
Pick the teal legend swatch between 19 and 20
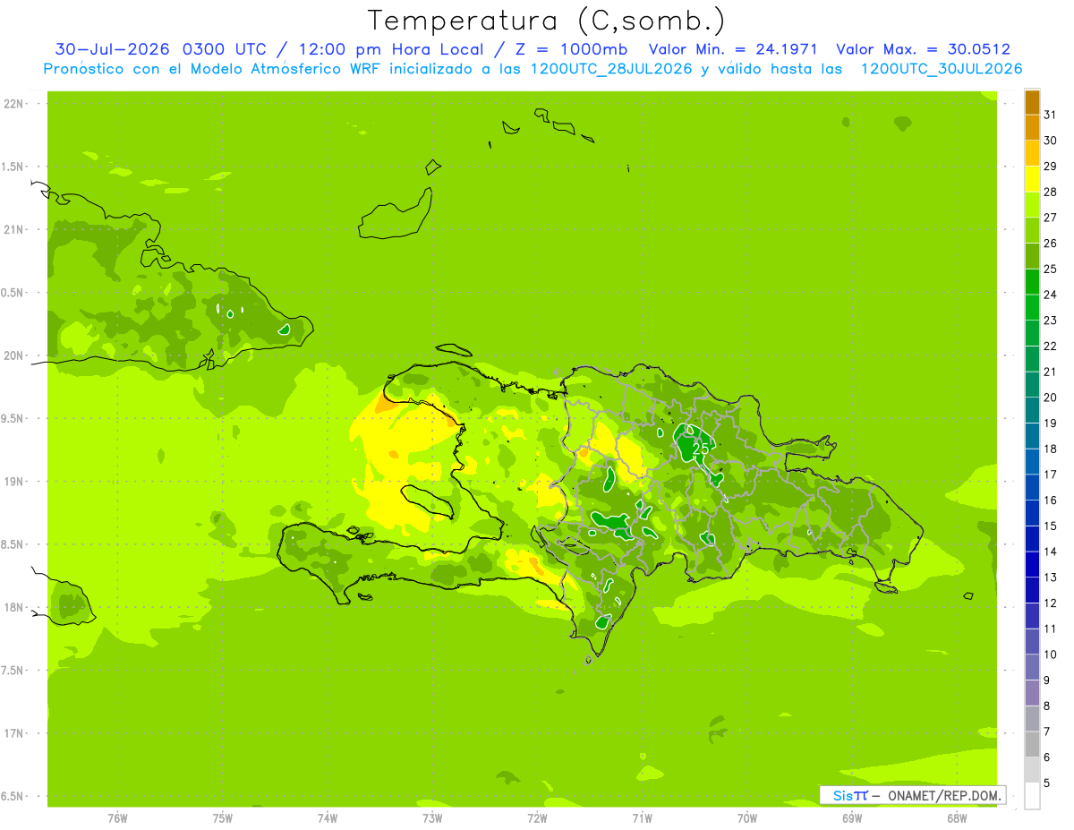pos(1032,410)
